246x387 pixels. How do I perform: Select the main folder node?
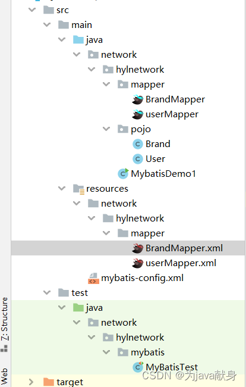click(x=81, y=25)
